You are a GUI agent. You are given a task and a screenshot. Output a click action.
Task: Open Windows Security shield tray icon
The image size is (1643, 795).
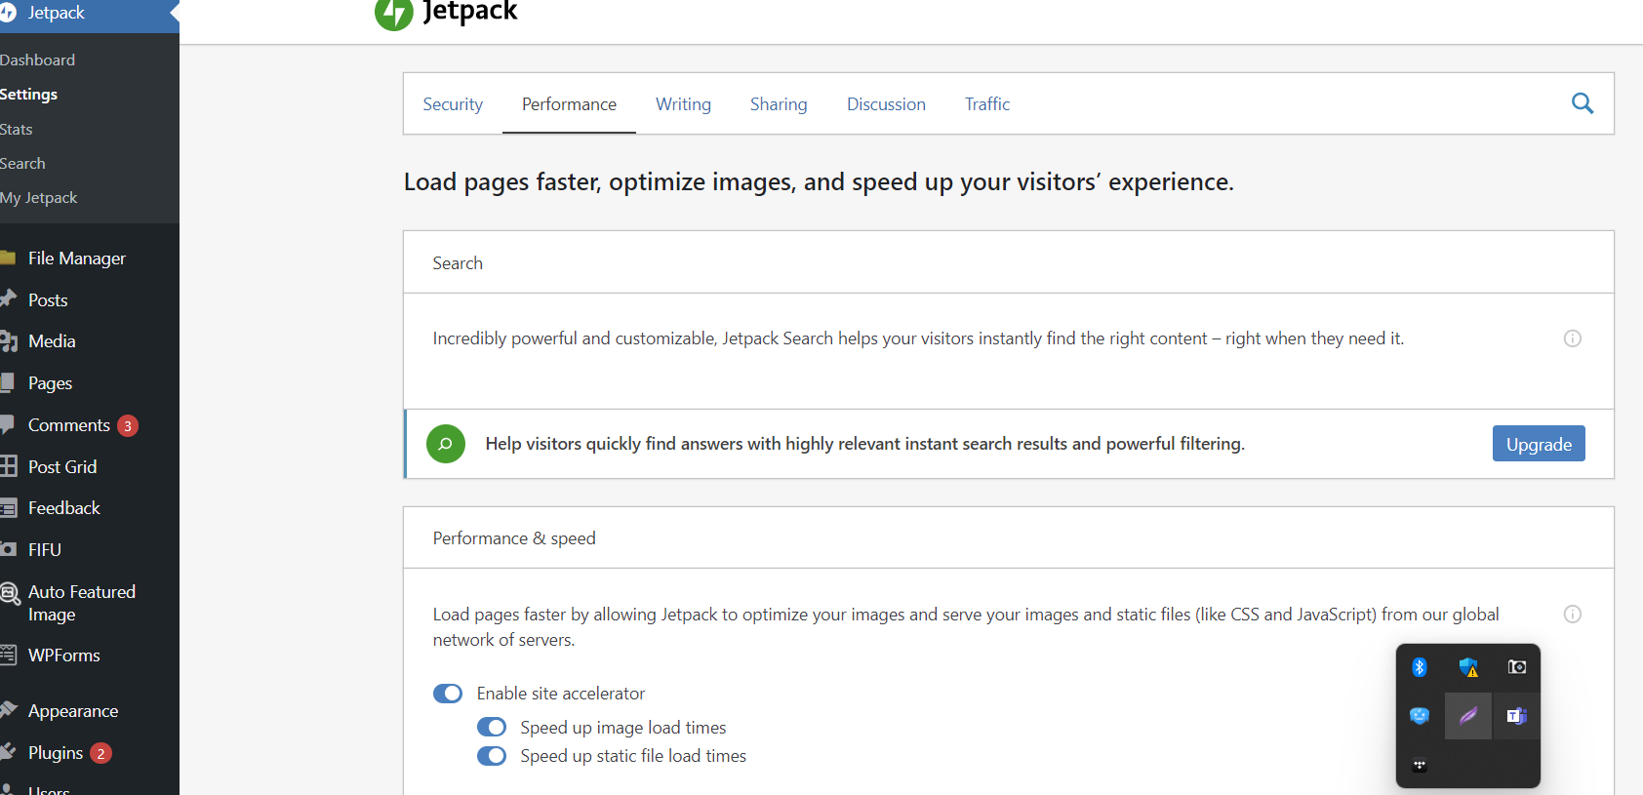(x=1468, y=667)
